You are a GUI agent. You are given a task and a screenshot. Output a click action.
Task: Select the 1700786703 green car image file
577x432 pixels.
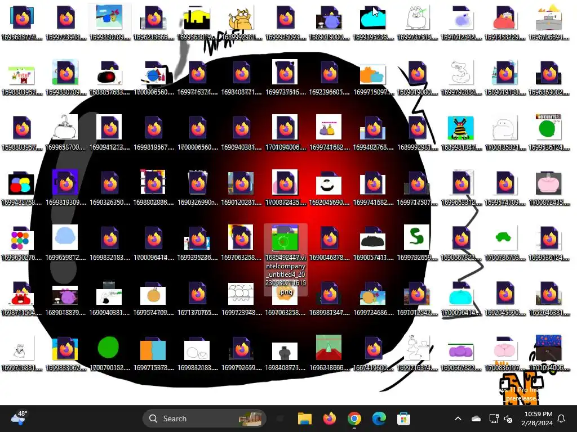pos(504,243)
